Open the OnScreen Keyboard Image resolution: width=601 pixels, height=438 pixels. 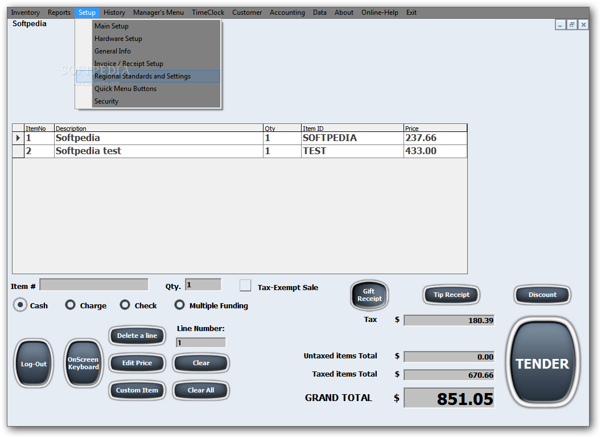point(83,363)
